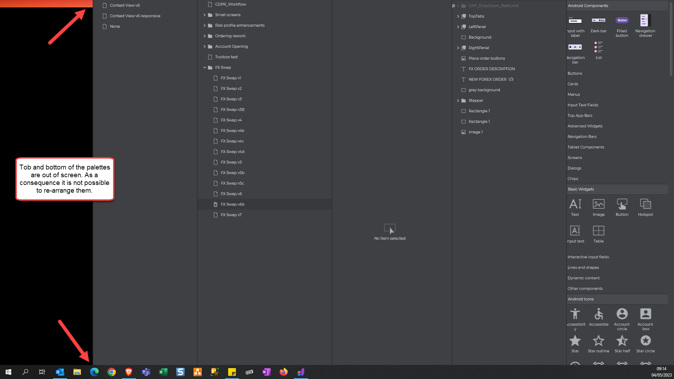Expand the Stepper layer group
The image size is (674, 379).
(x=458, y=100)
